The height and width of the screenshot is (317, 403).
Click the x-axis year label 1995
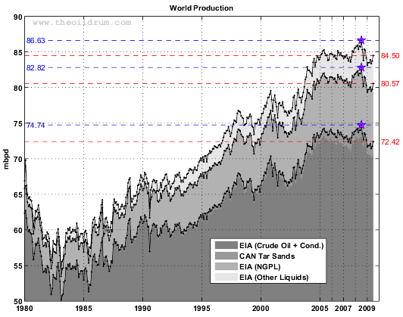[202, 308]
